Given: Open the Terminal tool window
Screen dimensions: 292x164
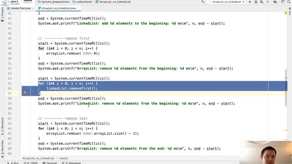Looking at the screenshot, I should click(50, 163).
